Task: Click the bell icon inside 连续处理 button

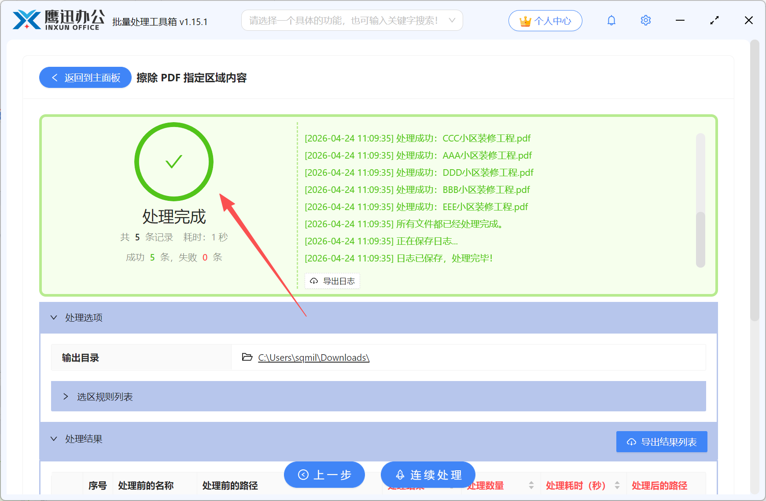Action: [x=400, y=475]
